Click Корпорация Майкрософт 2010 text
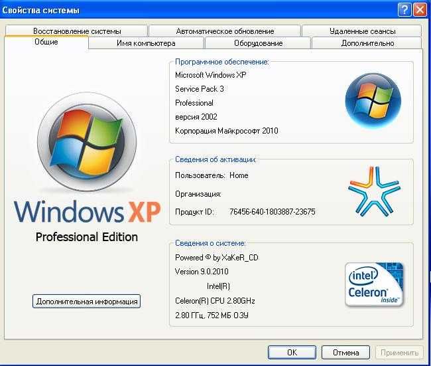 point(227,131)
